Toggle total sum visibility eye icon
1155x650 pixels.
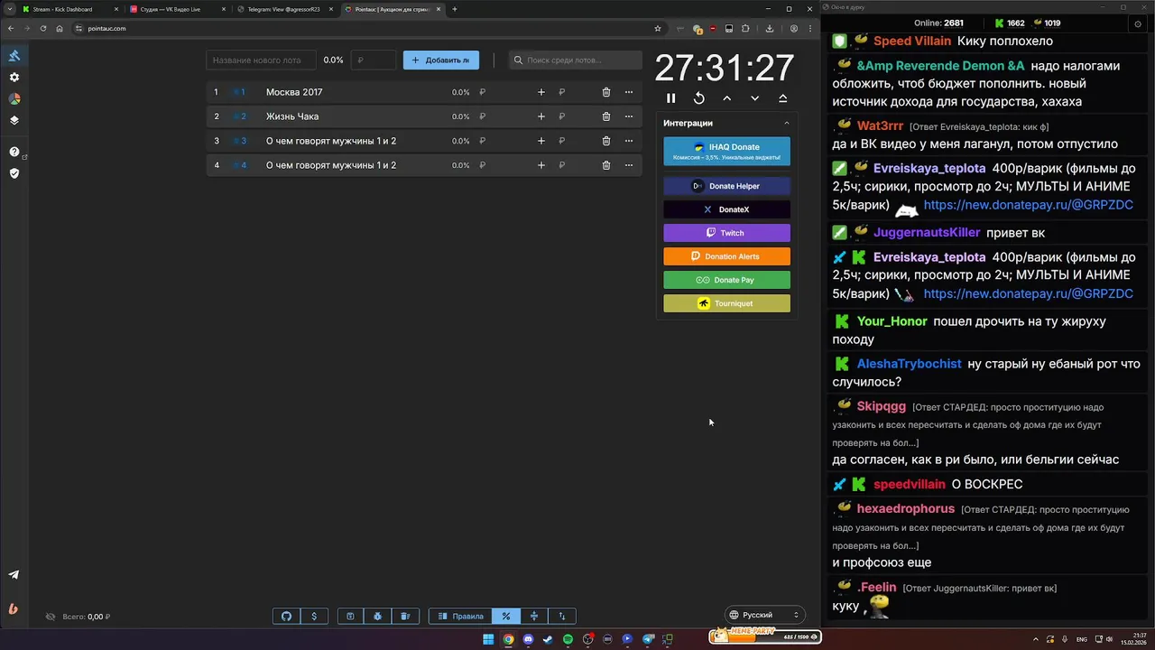click(x=51, y=617)
